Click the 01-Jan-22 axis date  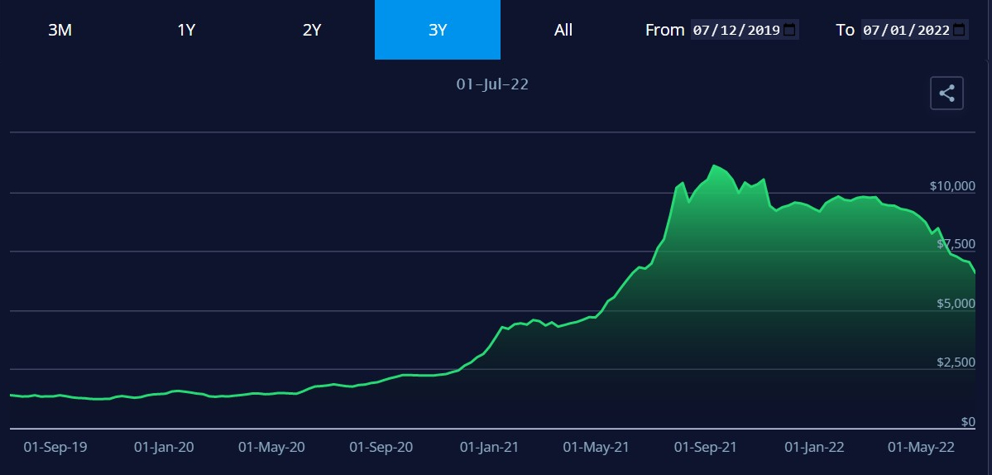click(x=814, y=447)
